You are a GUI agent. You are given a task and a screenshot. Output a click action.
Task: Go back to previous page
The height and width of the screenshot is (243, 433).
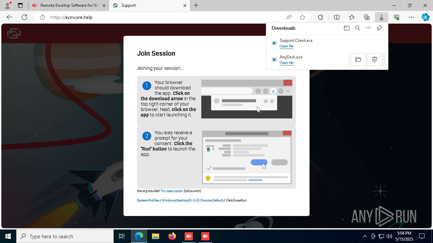coord(9,17)
